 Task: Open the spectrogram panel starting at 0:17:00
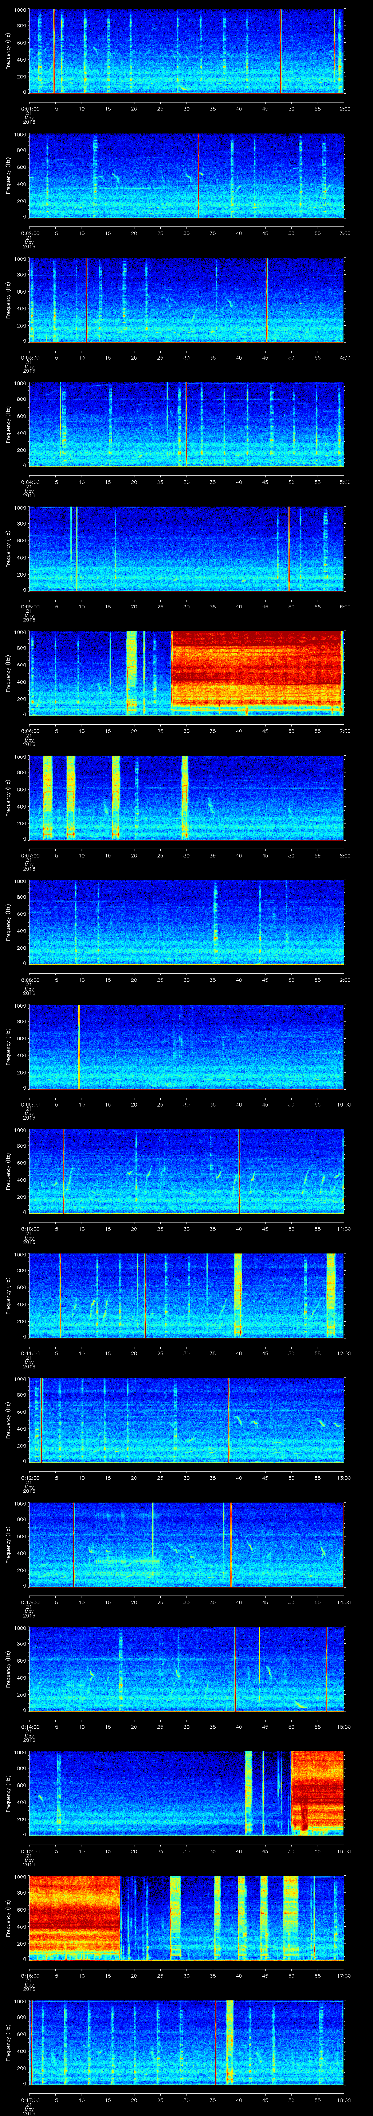pos(187,2044)
